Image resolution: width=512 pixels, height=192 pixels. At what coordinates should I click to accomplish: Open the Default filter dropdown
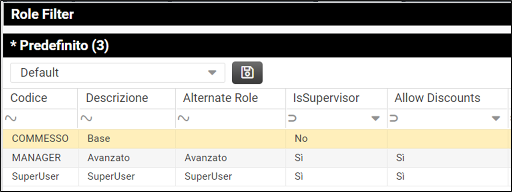click(x=118, y=73)
